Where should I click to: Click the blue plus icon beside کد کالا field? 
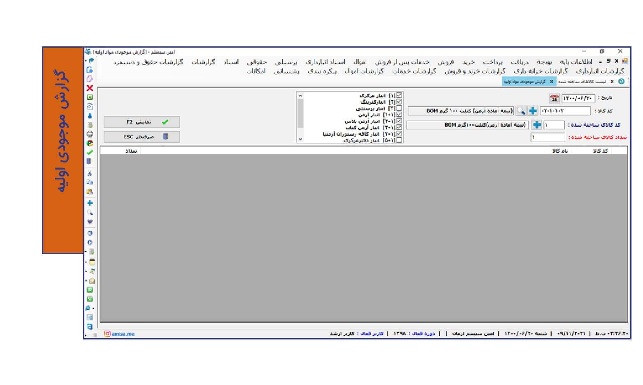click(533, 111)
